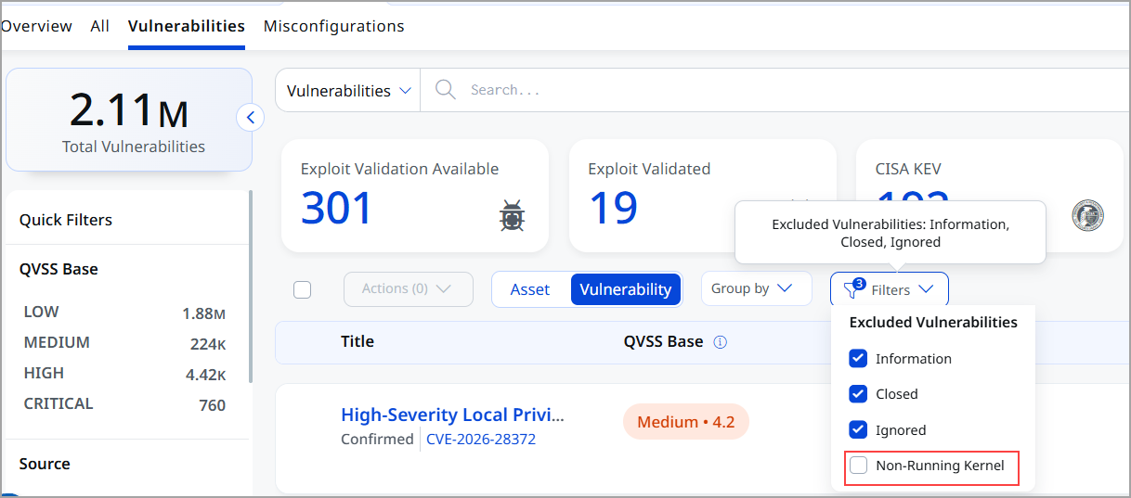Click the 2.11M Total Vulnerabilities card
The image size is (1131, 498).
click(x=129, y=120)
